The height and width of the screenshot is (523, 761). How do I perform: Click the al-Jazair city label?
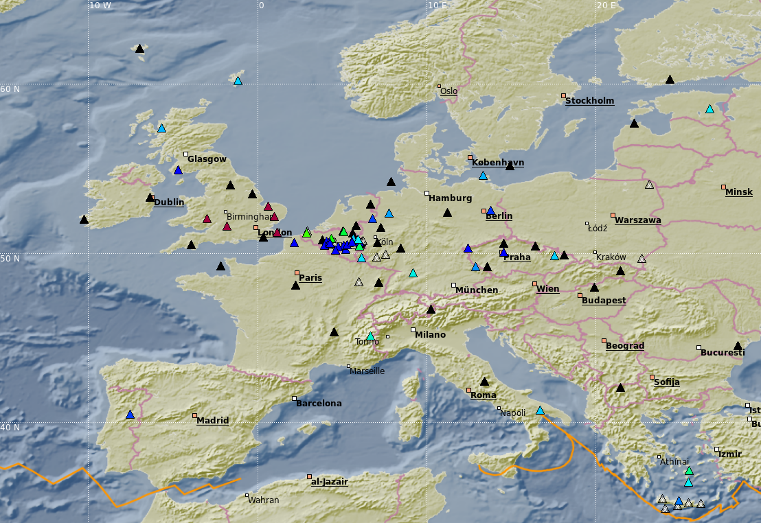pos(329,482)
